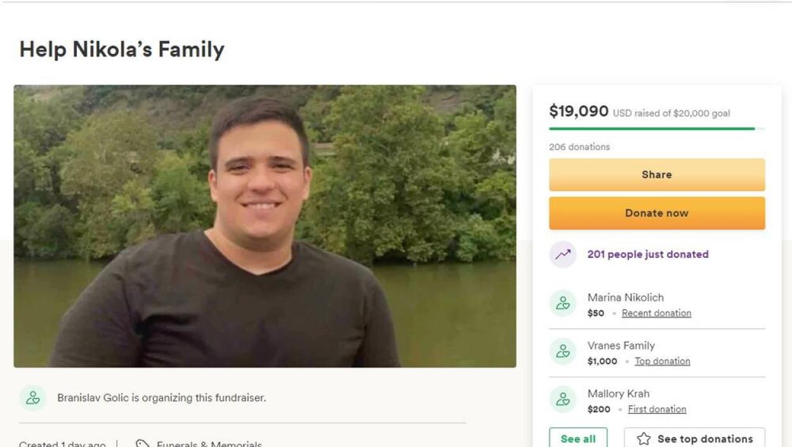The height and width of the screenshot is (447, 792).
Task: Click Mallory Krah's donor avatar icon
Action: tap(563, 400)
